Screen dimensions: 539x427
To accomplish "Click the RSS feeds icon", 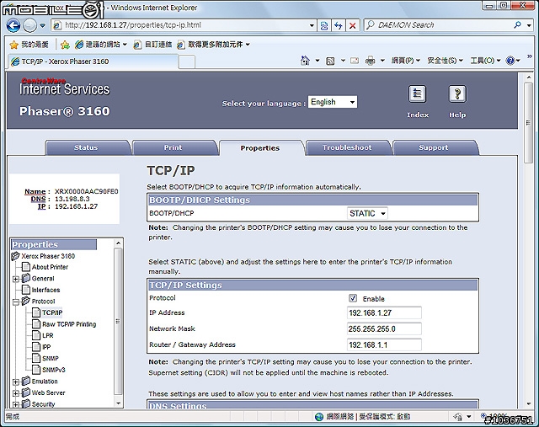I will [x=330, y=61].
